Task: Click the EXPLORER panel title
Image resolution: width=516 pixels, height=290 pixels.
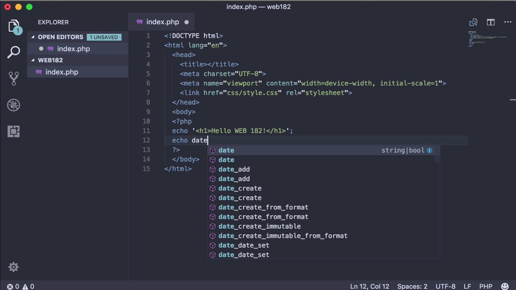Action: click(x=53, y=22)
